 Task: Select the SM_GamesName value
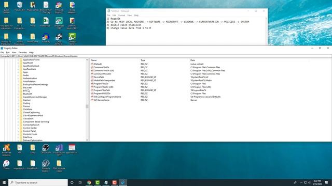coord(102,100)
